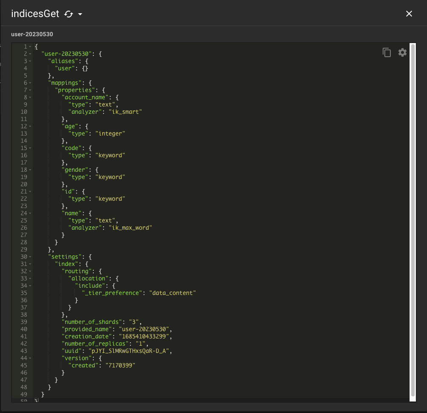Viewport: 427px width, 413px height.
Task: Collapse the "age" object on line 12
Action: click(30, 127)
